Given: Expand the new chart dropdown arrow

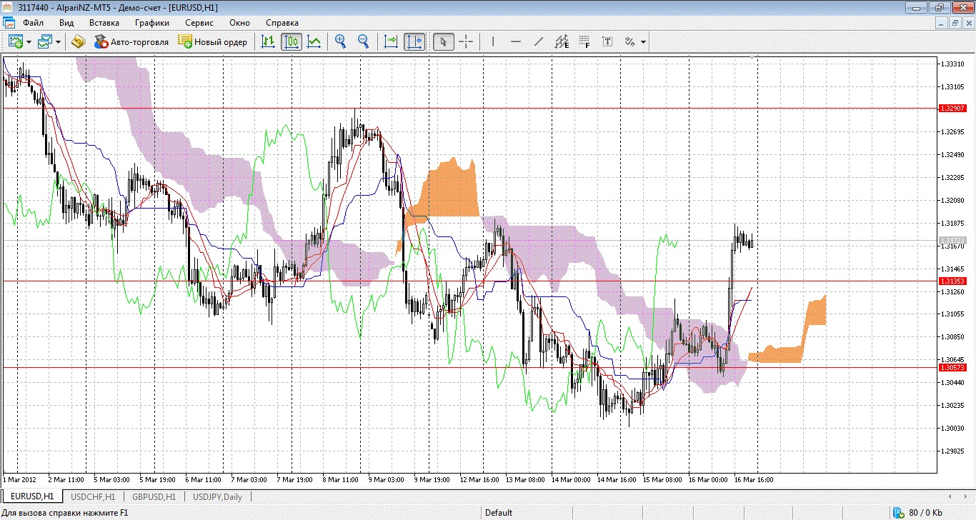Looking at the screenshot, I should click(29, 42).
